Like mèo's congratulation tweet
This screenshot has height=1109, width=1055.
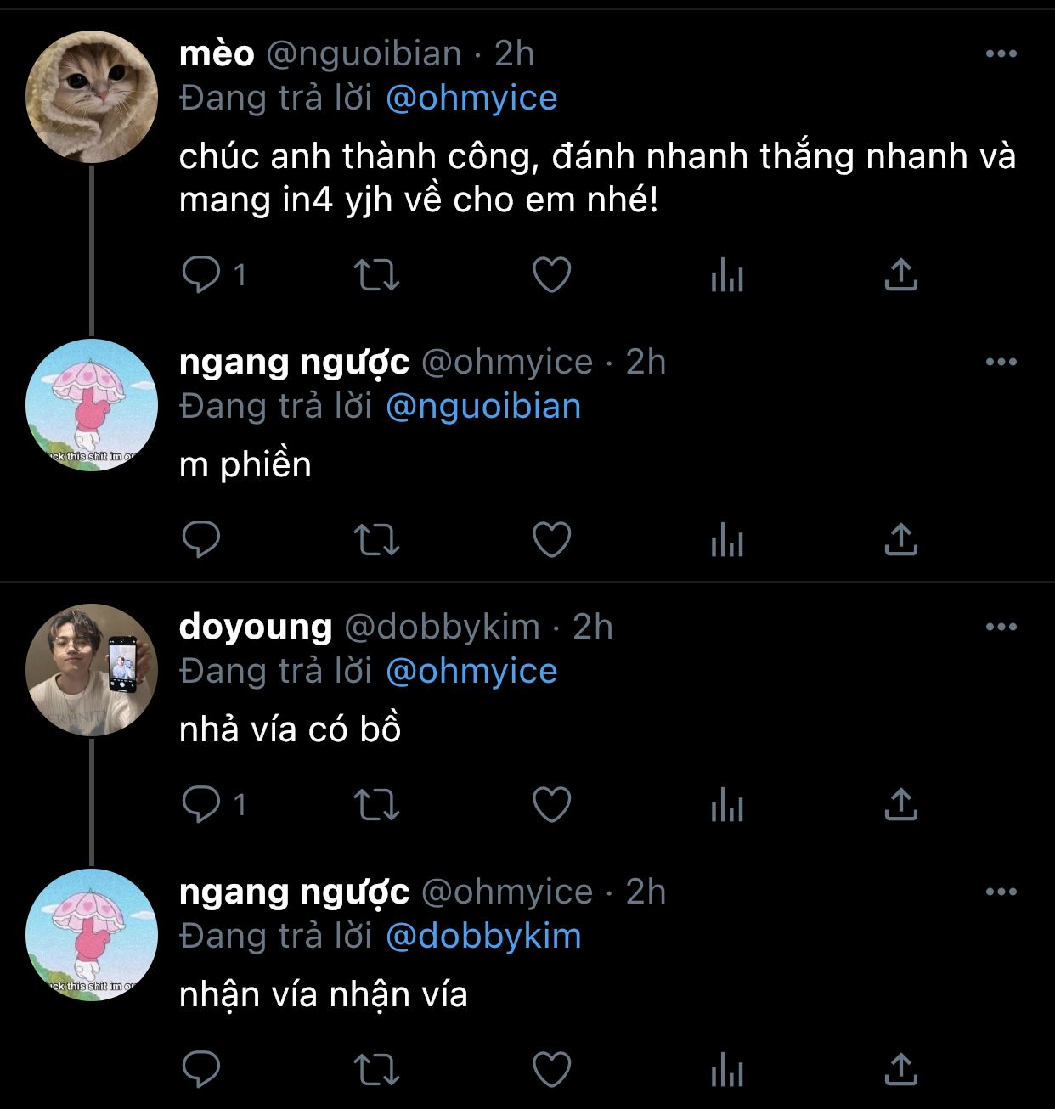[x=551, y=275]
